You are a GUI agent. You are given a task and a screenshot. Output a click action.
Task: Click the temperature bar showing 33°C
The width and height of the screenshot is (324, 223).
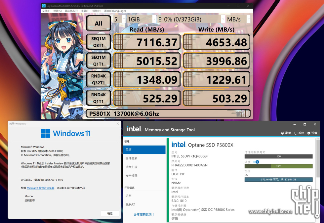click(278, 166)
